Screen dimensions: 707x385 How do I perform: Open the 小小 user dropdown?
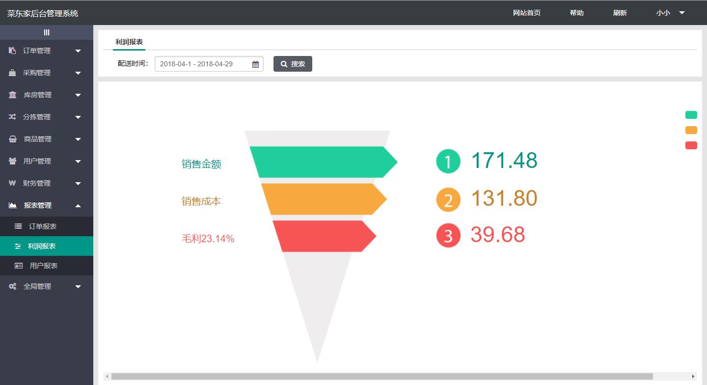[x=670, y=13]
